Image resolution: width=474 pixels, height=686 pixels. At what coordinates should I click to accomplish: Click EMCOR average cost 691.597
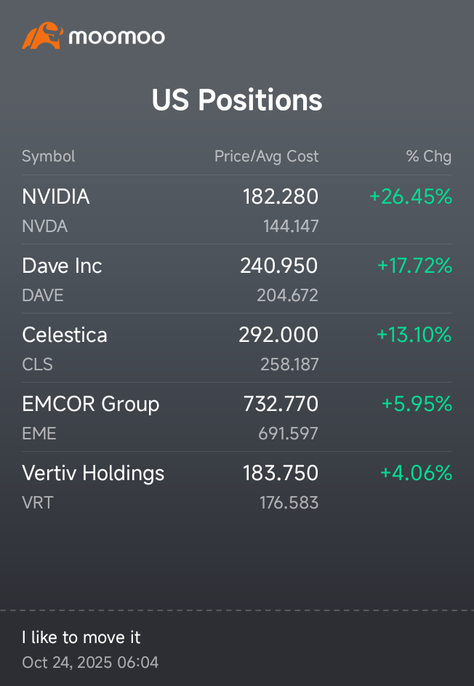coord(288,434)
